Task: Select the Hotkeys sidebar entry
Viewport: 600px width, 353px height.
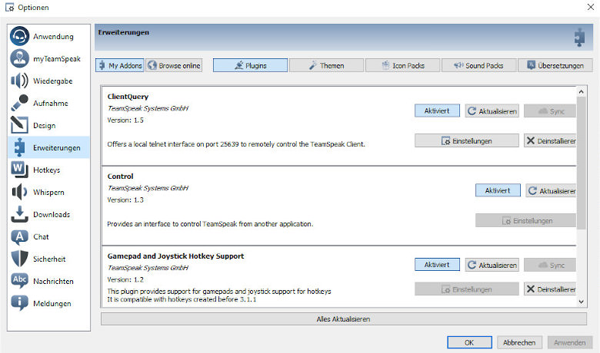Action: tap(48, 170)
